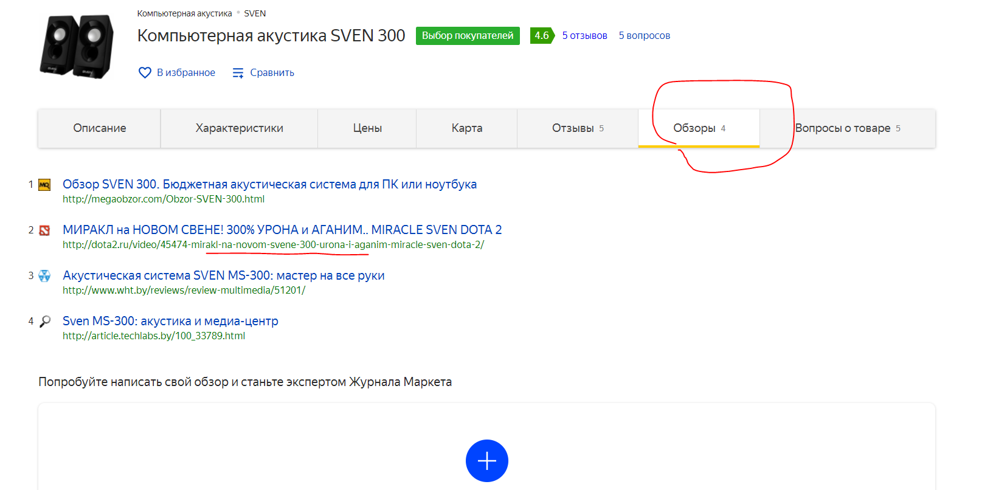This screenshot has height=490, width=993.
Task: Select the Цены tab
Action: 367,128
